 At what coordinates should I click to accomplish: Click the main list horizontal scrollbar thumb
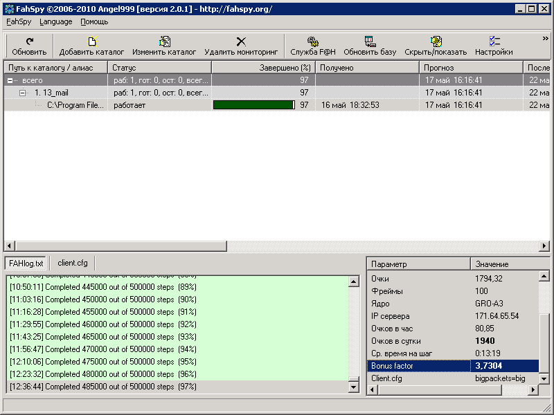(x=120, y=246)
